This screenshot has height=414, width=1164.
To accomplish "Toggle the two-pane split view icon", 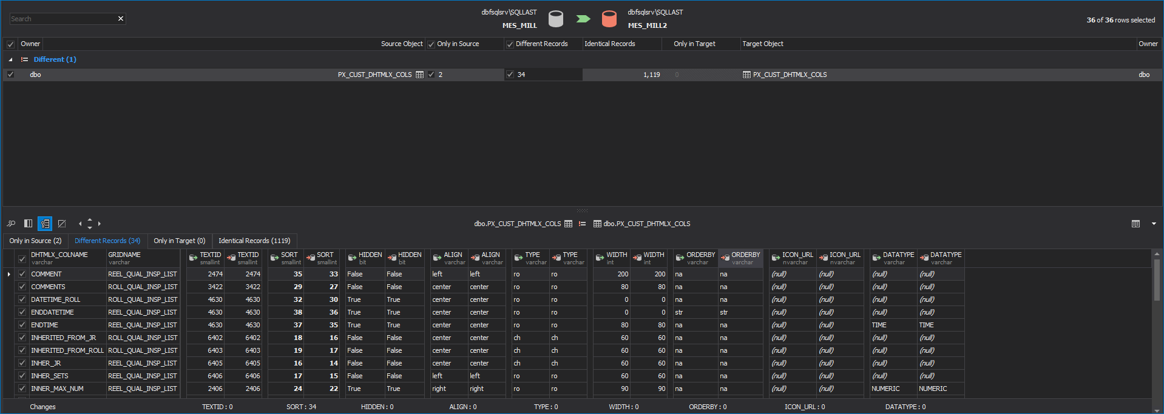I will (28, 224).
